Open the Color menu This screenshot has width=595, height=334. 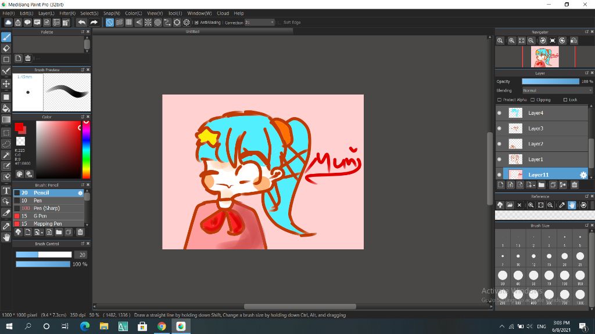134,13
